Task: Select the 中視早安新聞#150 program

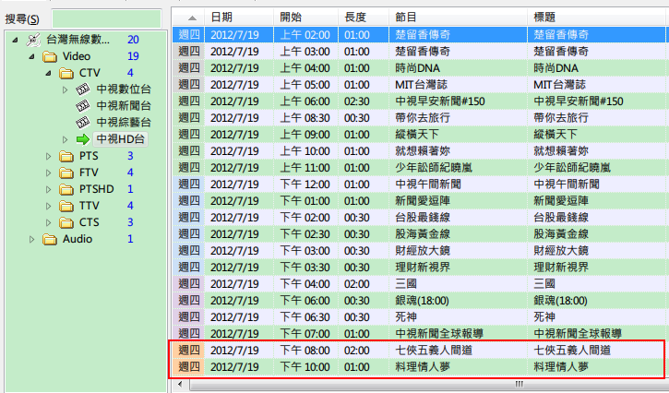Action: pos(421,101)
